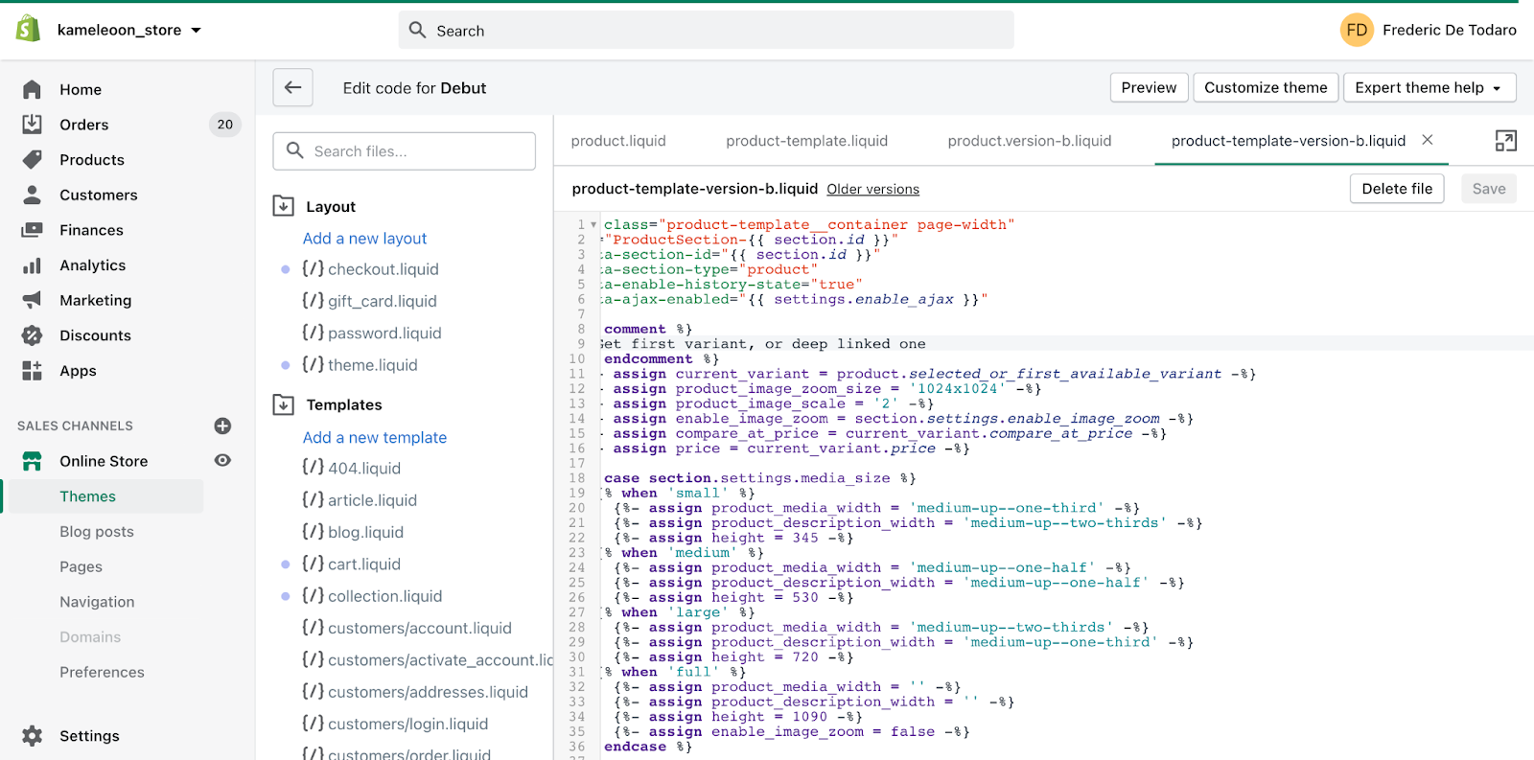Open the Analytics section

coord(92,265)
